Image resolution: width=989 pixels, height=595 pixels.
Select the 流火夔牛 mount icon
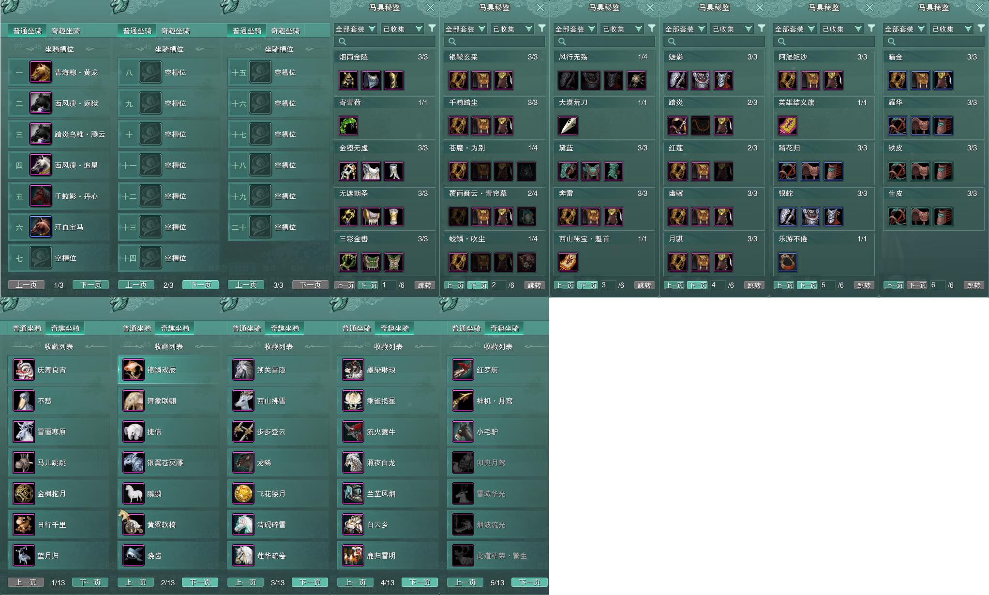(353, 431)
